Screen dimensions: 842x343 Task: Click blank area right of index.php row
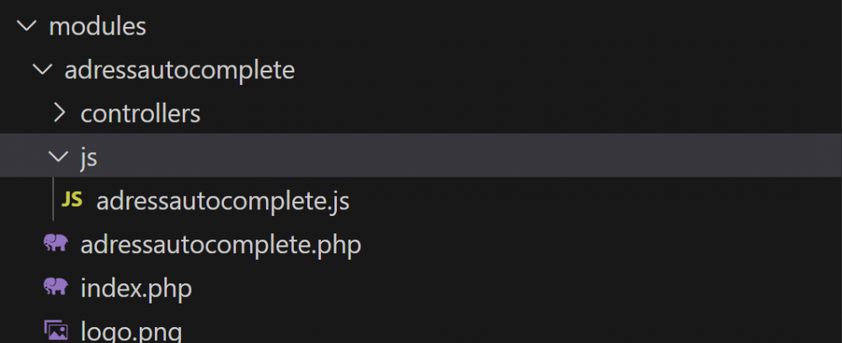pos(505,288)
